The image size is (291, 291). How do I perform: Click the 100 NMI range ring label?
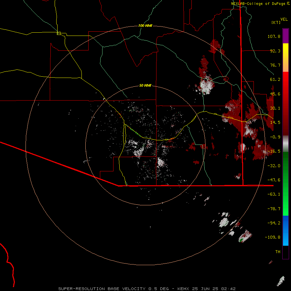(145, 26)
